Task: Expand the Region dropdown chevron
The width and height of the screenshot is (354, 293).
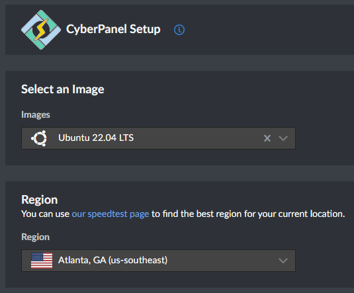Action: coord(283,261)
